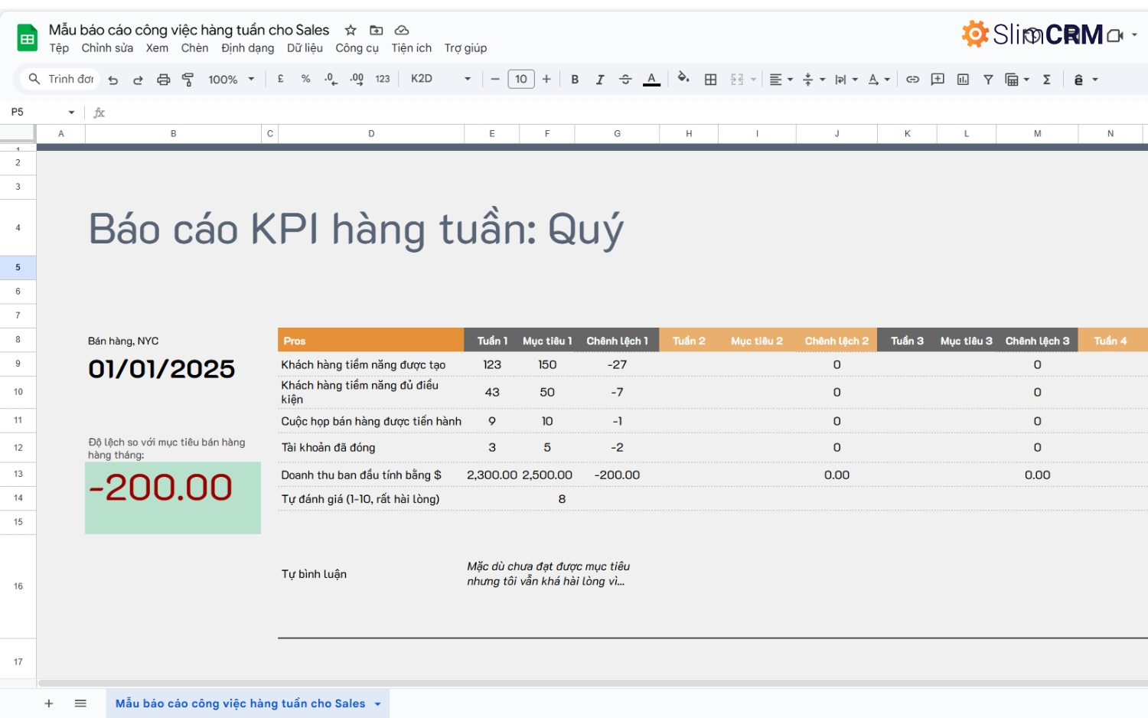Screen dimensions: 1148x718
Task: Star this spreadsheet document
Action: click(x=351, y=31)
